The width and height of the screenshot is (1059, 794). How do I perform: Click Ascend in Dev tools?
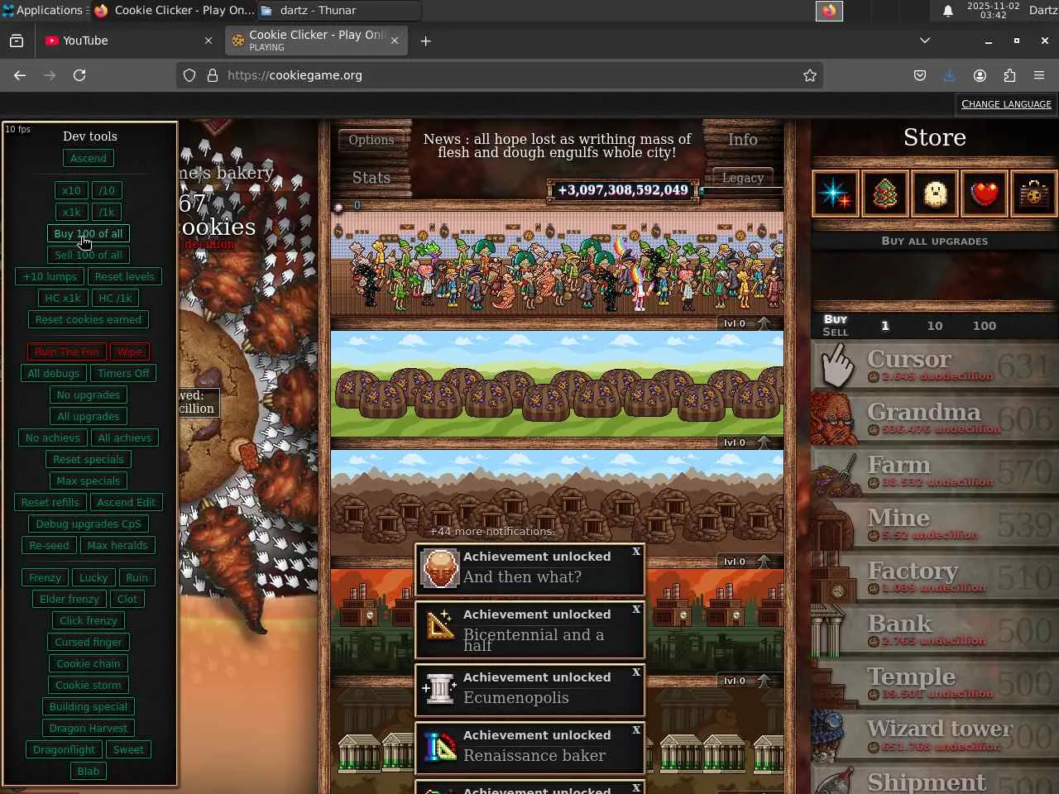[89, 158]
